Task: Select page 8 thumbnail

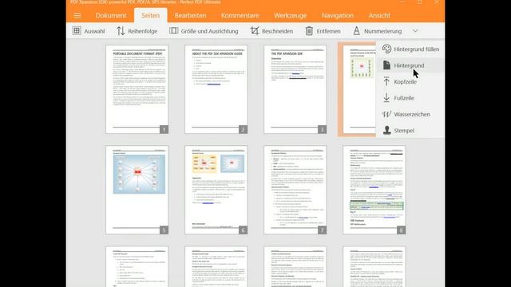Action: click(x=374, y=190)
